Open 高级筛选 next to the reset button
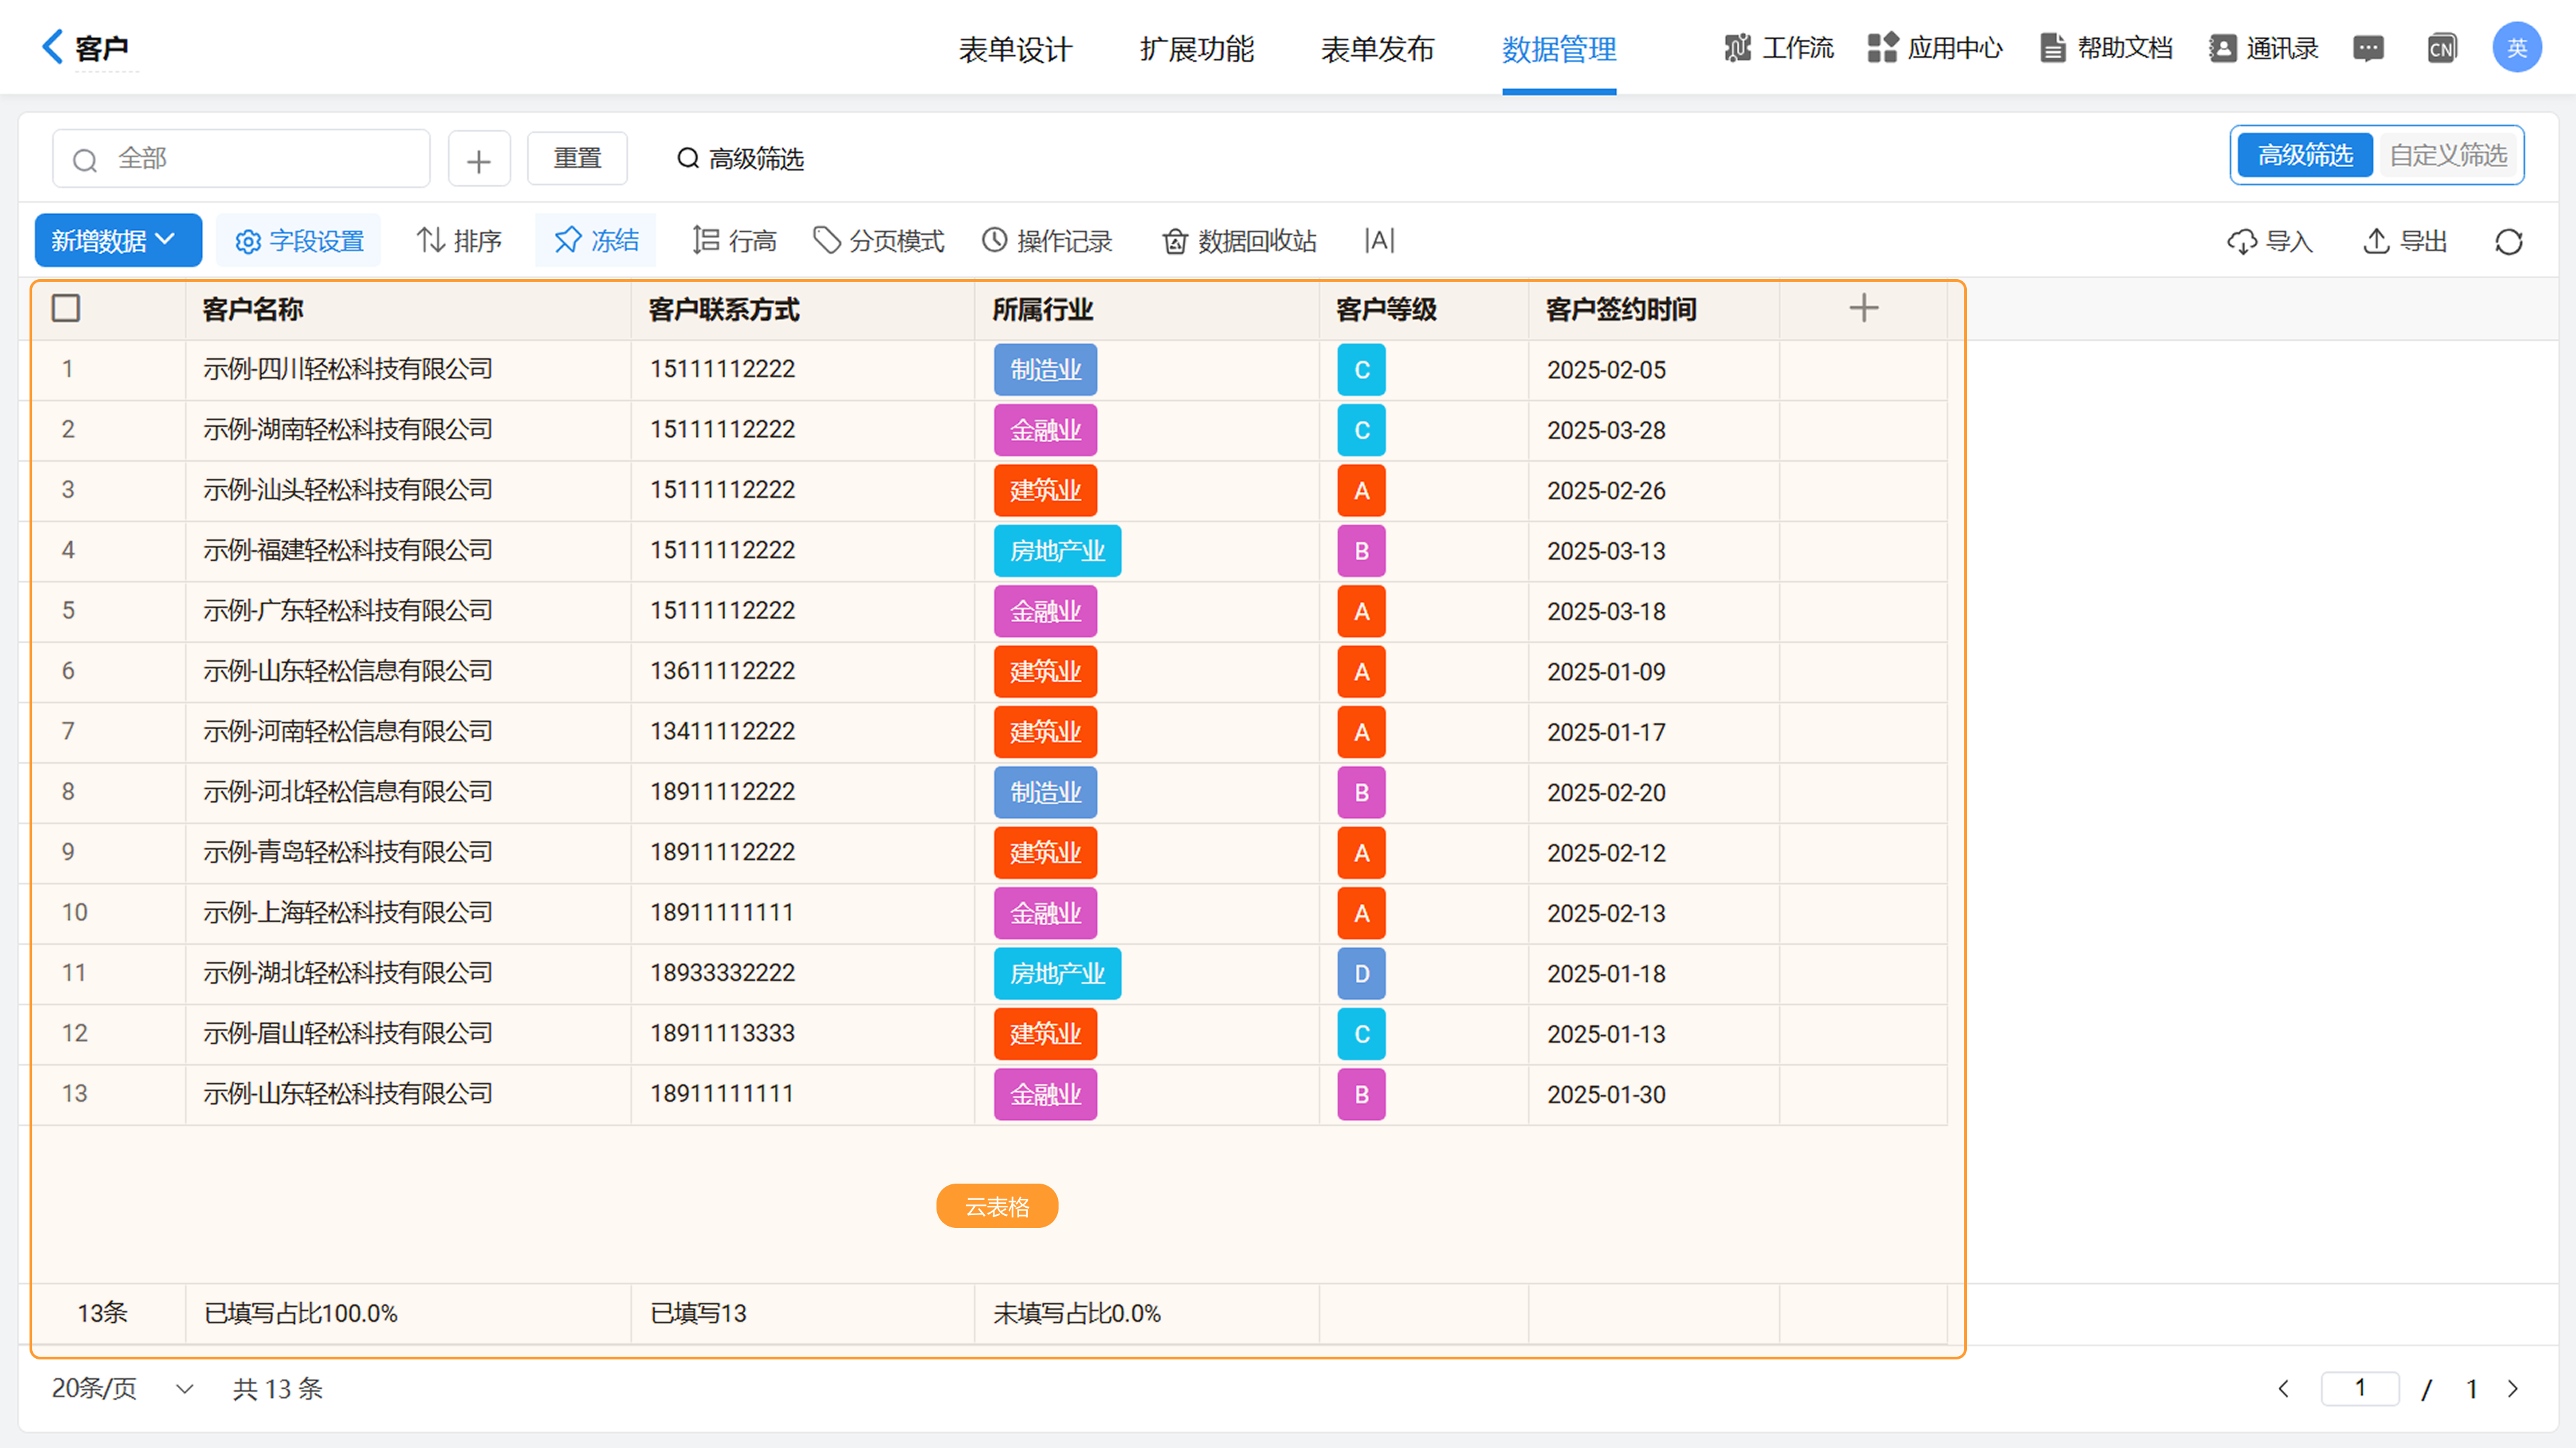 click(741, 159)
